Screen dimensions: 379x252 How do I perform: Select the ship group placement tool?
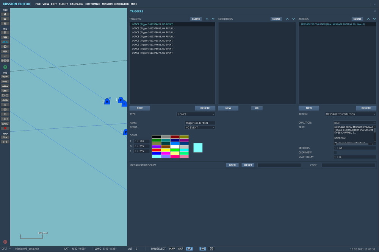click(5, 86)
